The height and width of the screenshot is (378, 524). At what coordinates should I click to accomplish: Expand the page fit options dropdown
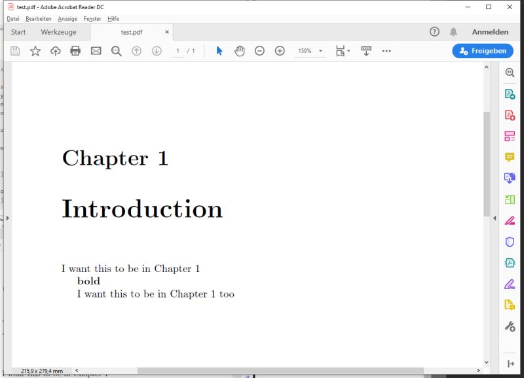(x=348, y=50)
